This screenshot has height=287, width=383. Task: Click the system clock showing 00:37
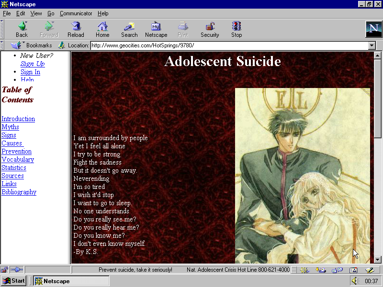pyautogui.click(x=372, y=281)
